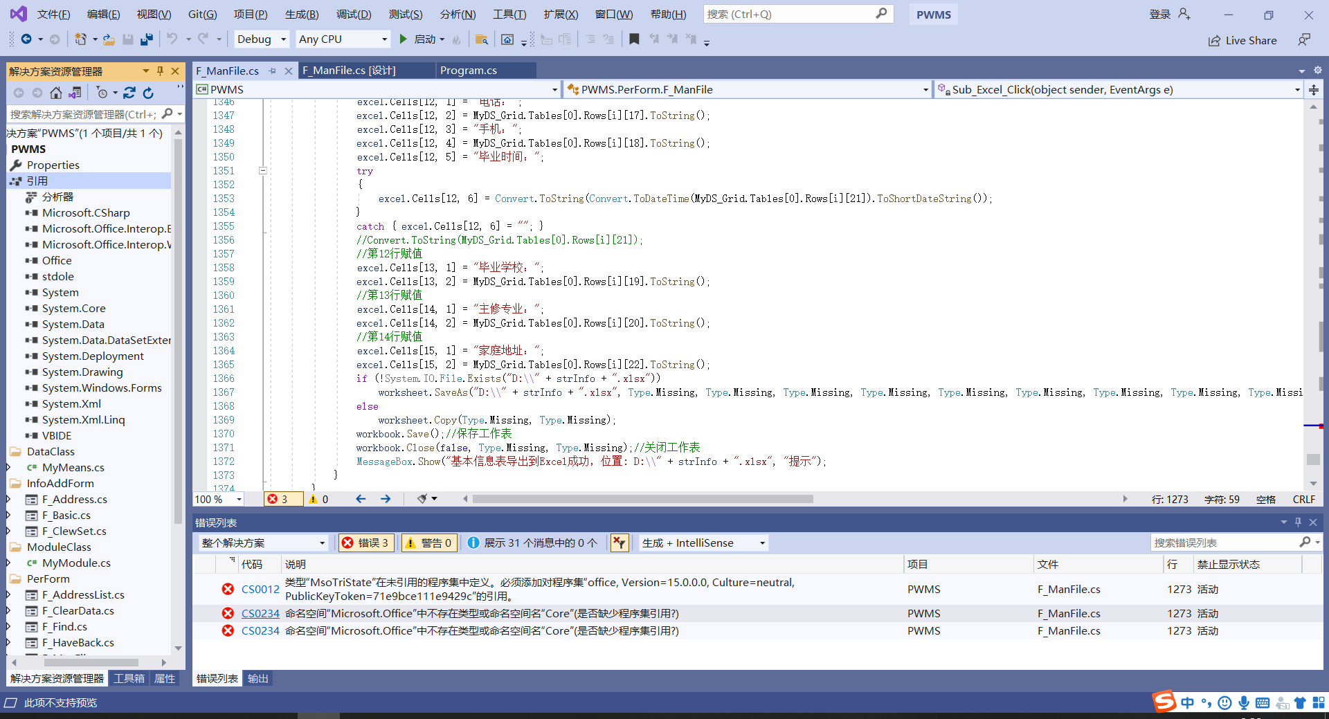Viewport: 1329px width, 719px height.
Task: Toggle the clear error list filter button
Action: pyautogui.click(x=620, y=543)
